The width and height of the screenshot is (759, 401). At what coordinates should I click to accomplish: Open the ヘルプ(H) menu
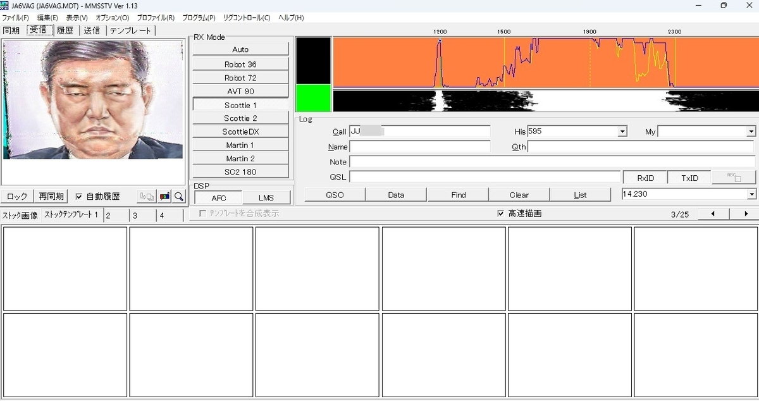[x=291, y=18]
